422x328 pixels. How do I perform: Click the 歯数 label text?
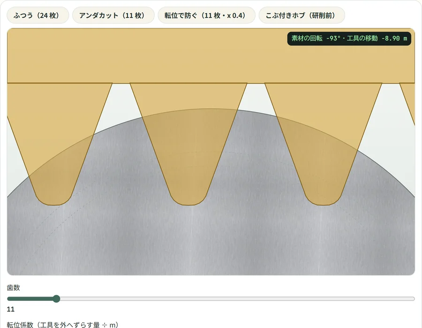[14, 288]
